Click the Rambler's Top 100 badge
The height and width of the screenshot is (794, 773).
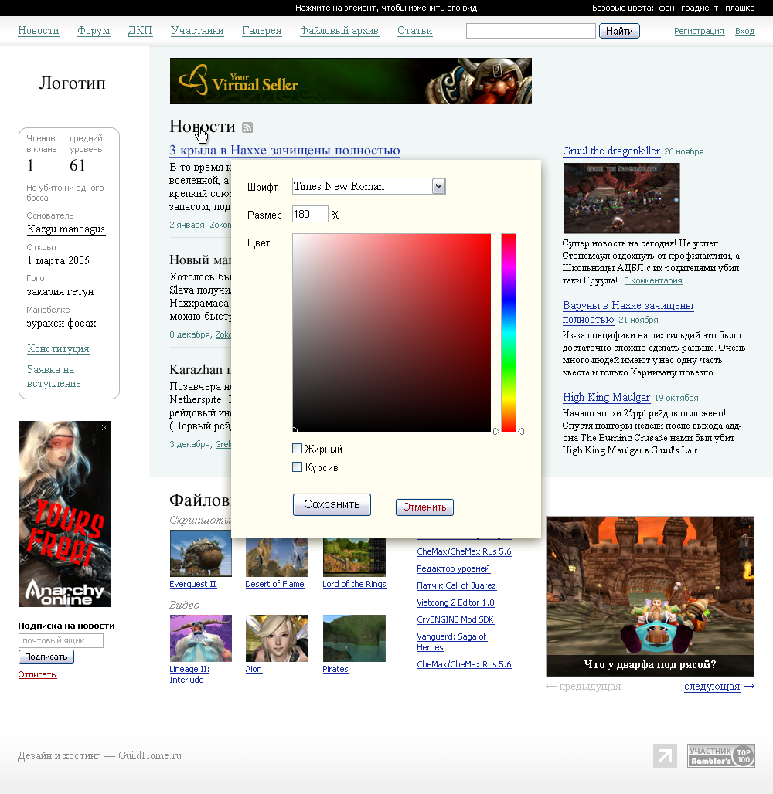(720, 755)
